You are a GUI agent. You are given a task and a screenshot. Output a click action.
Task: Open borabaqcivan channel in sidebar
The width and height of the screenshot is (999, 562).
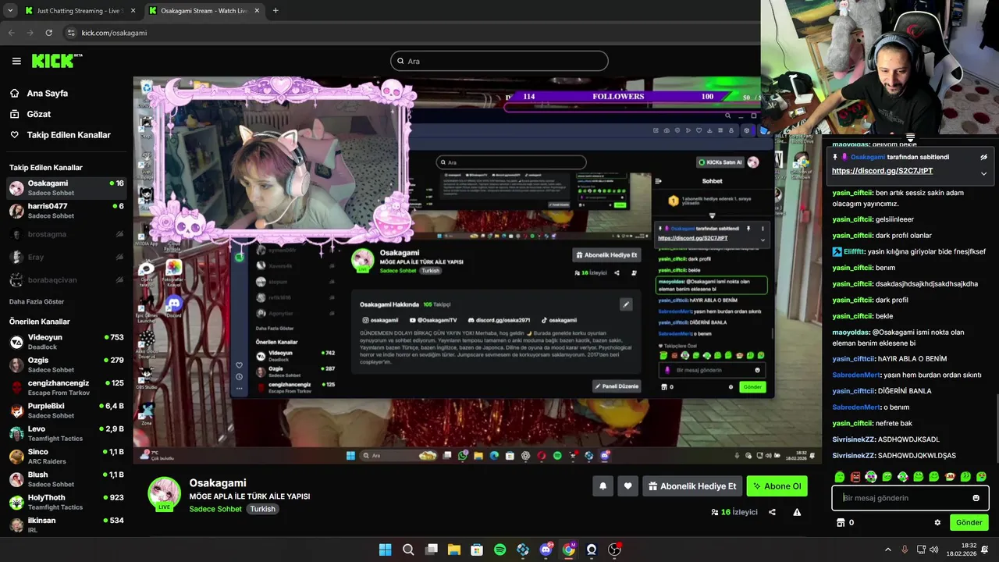pyautogui.click(x=66, y=280)
